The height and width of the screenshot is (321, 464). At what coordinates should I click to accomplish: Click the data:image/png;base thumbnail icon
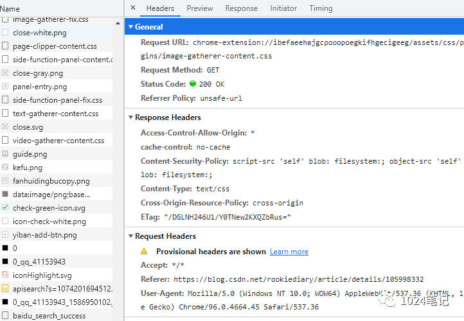click(x=5, y=195)
